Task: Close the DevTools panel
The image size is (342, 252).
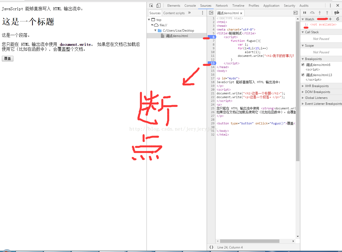Action: 338,5
